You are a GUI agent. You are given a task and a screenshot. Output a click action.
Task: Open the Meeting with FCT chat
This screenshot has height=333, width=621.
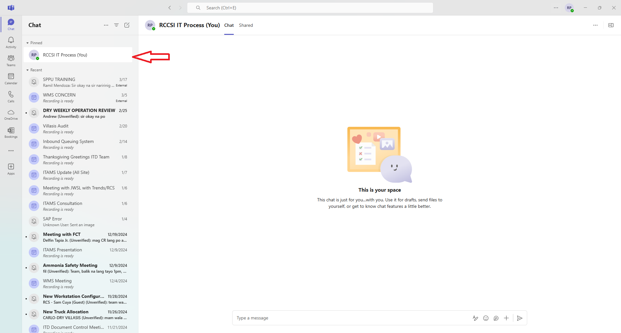click(78, 237)
